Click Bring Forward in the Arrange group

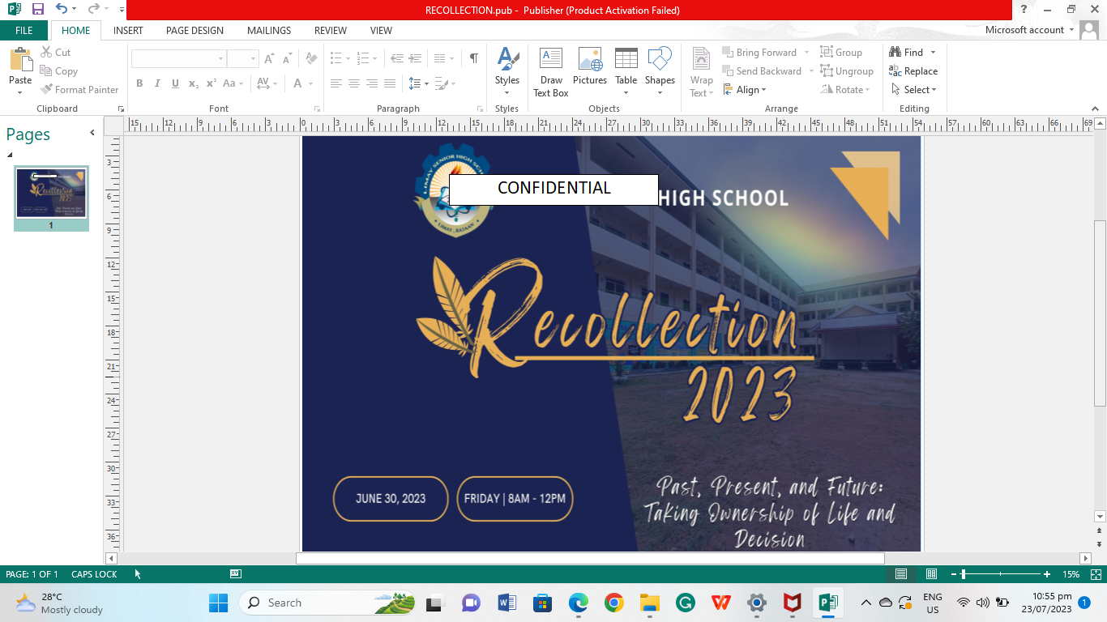tap(759, 53)
